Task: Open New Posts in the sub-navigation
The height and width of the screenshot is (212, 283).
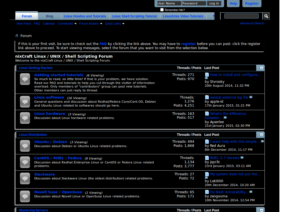Action: pyautogui.click(x=24, y=24)
